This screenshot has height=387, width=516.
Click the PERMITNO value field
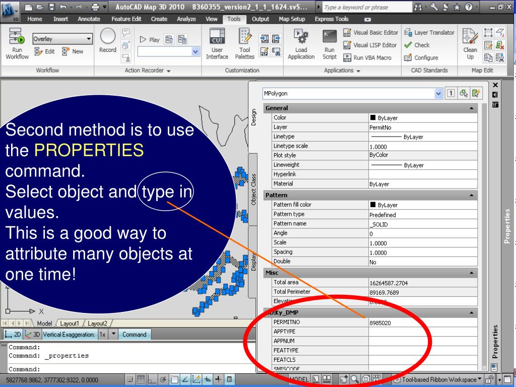423,323
